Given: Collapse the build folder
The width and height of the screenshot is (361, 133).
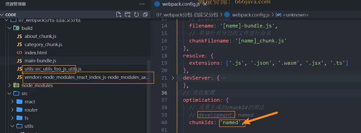Looking at the screenshot, I should point(9,28).
